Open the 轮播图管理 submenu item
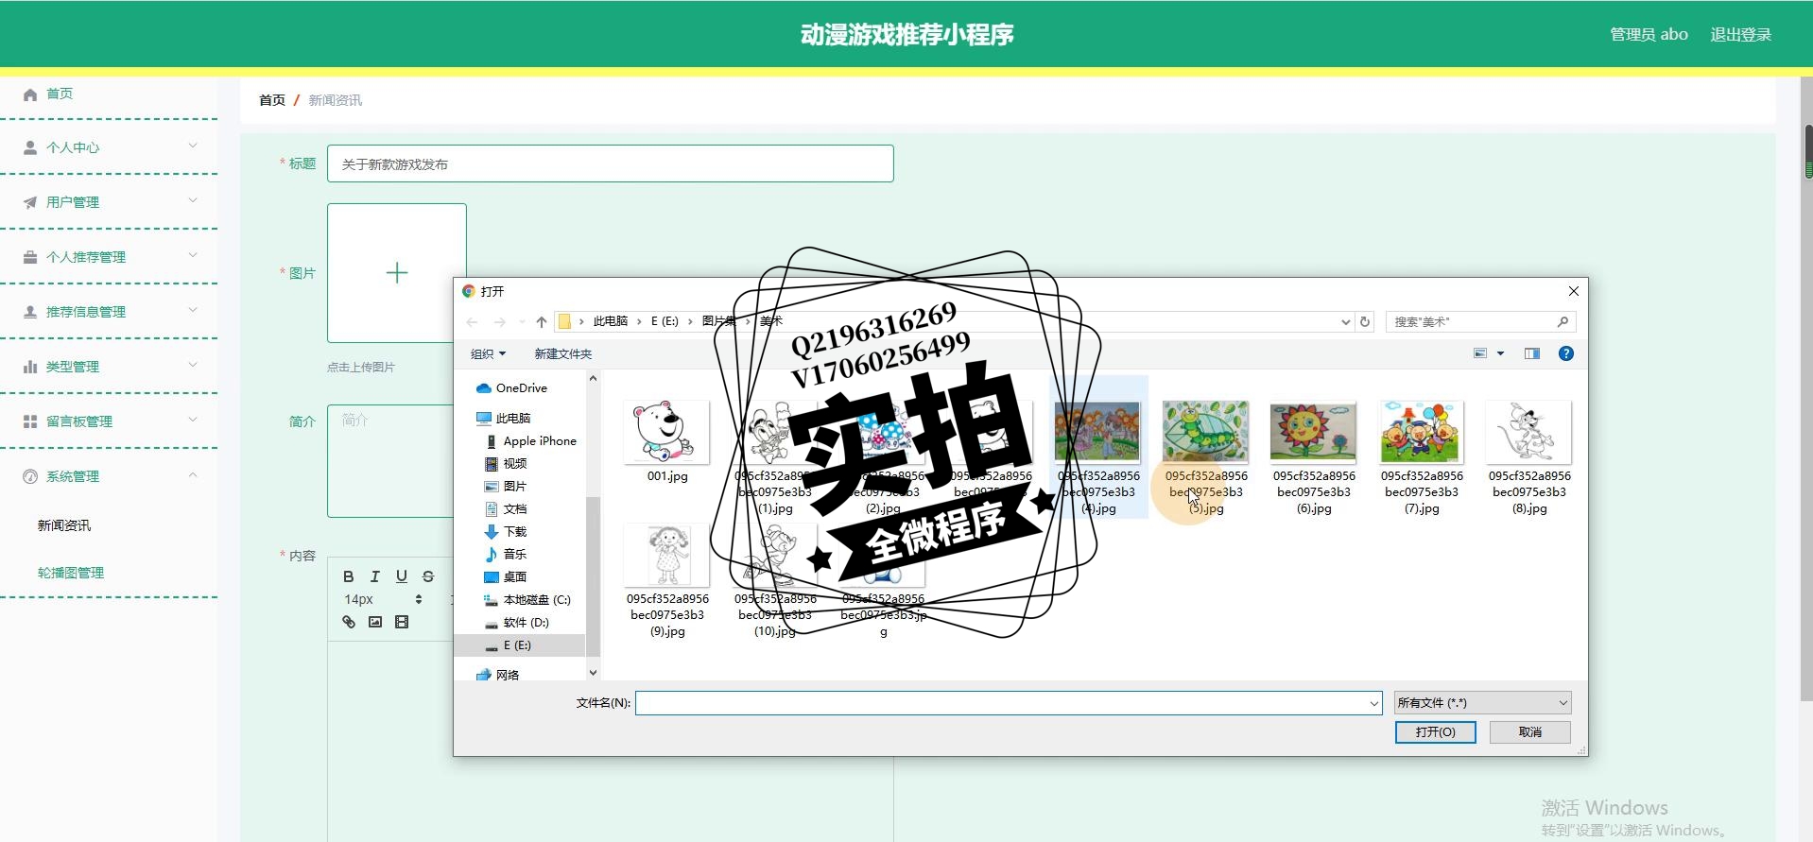The width and height of the screenshot is (1813, 842). 71,573
